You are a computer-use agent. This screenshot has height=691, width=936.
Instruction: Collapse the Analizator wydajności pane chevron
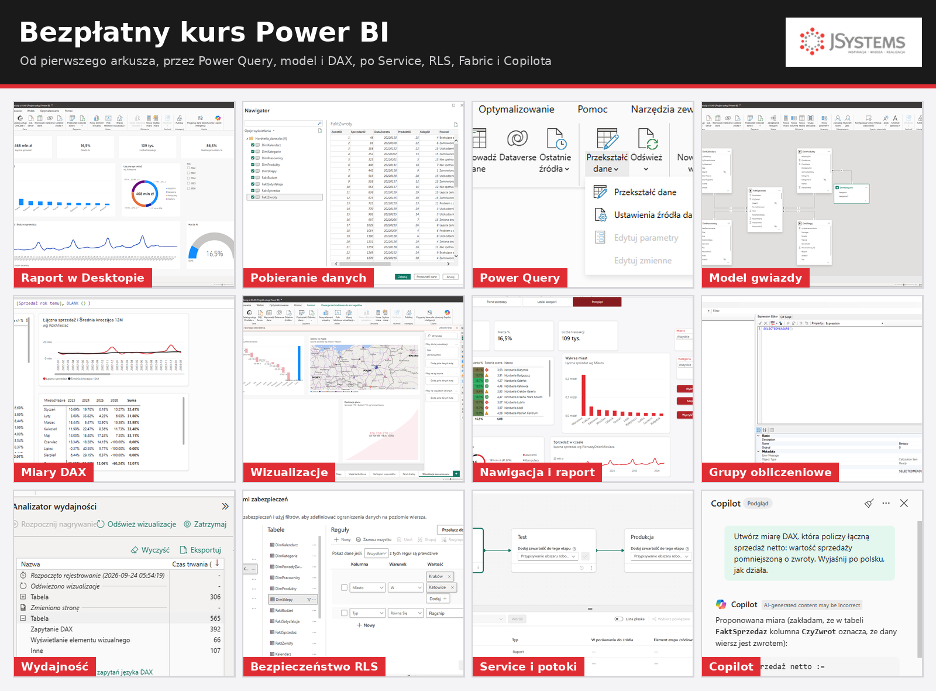(225, 506)
